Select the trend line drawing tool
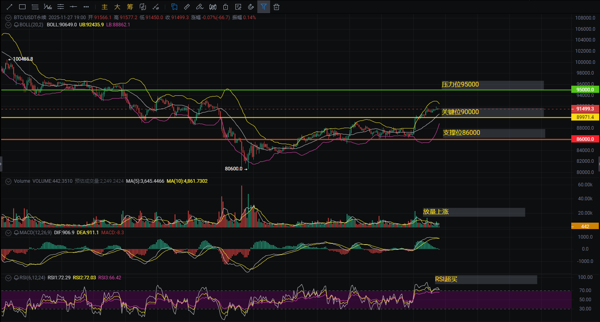Image resolution: width=600 pixels, height=322 pixels. tap(10, 7)
